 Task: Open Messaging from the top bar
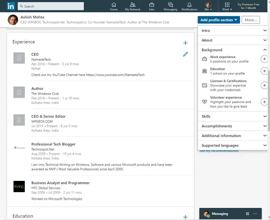click(171, 7)
